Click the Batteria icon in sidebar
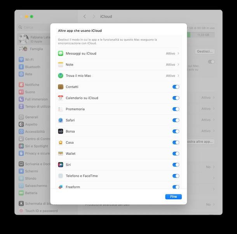The image size is (237, 234). [x=21, y=193]
